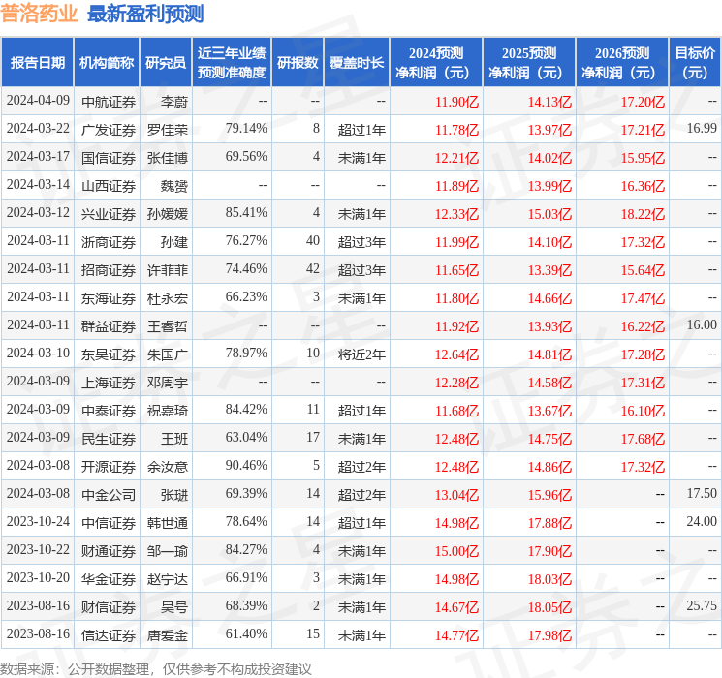722x678 pixels.
Task: Click 2026 forecast value 18.22亿
Action: (643, 214)
